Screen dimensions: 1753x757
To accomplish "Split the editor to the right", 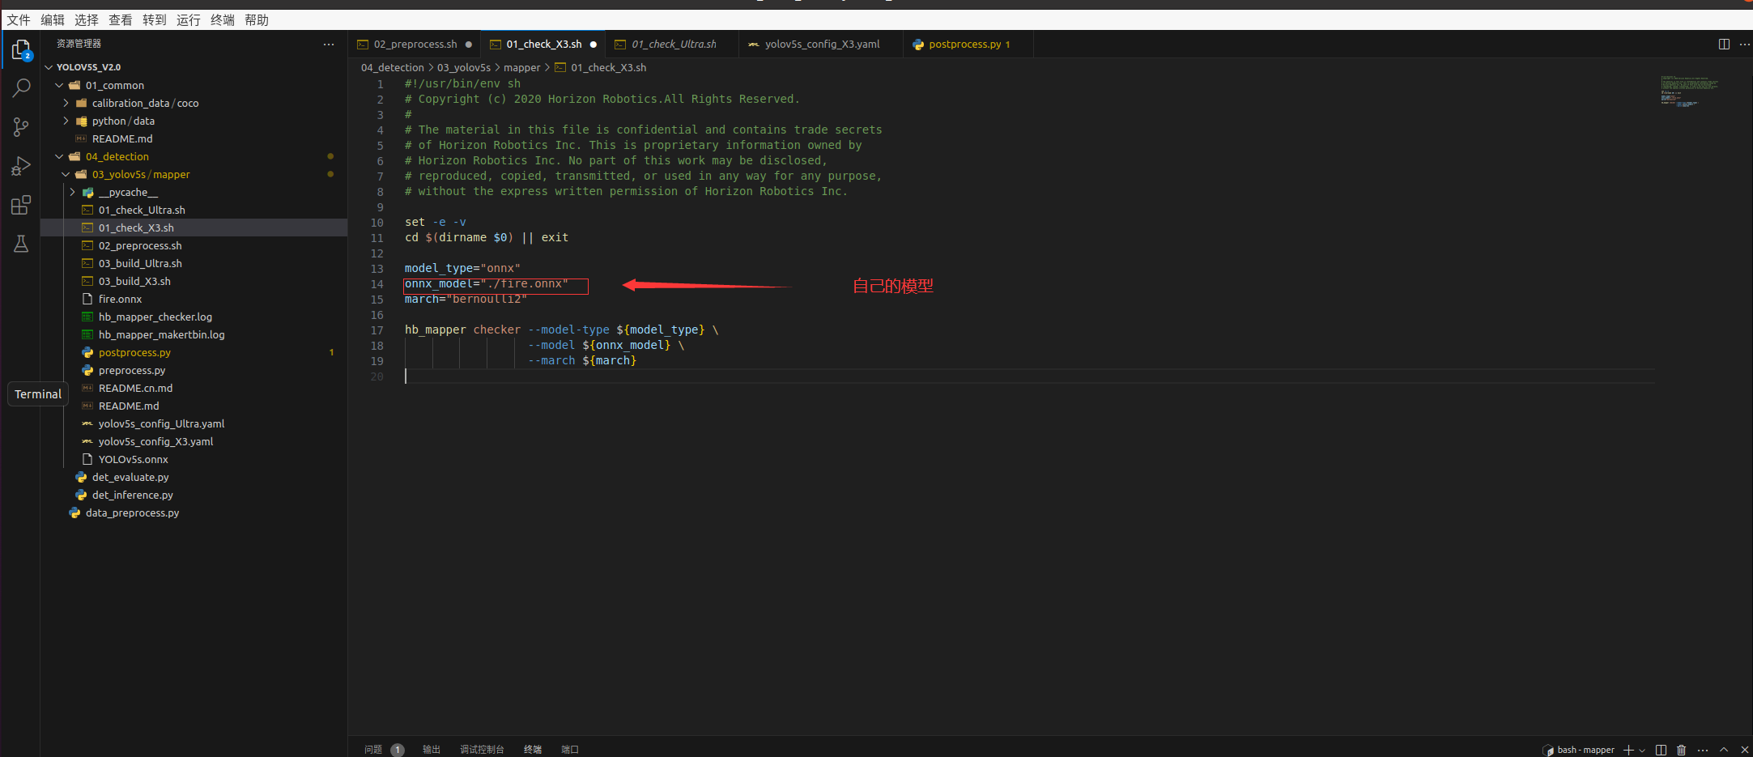I will coord(1724,45).
